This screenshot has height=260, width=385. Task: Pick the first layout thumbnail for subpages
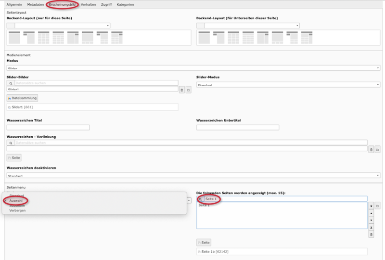(x=204, y=38)
